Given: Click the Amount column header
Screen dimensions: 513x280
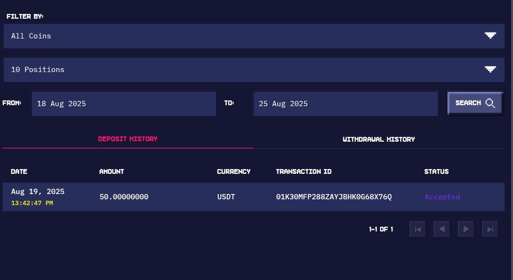Looking at the screenshot, I should point(111,171).
